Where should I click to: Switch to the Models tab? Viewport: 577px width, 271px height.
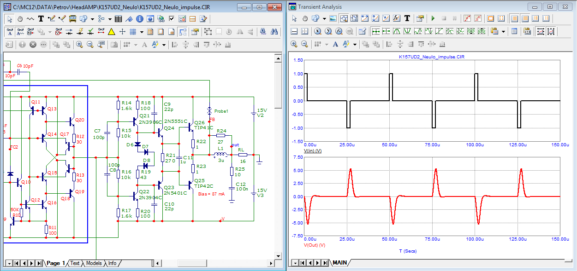[94, 263]
